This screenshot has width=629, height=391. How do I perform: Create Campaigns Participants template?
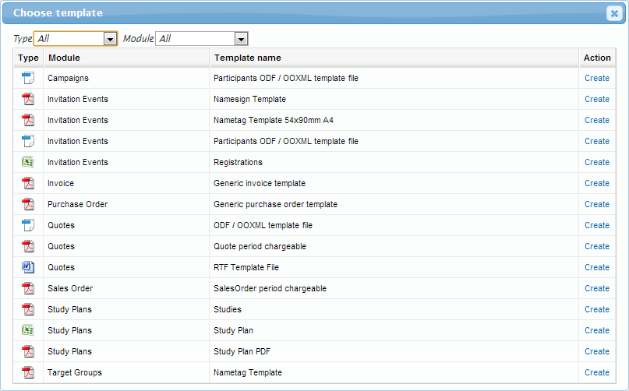[597, 78]
